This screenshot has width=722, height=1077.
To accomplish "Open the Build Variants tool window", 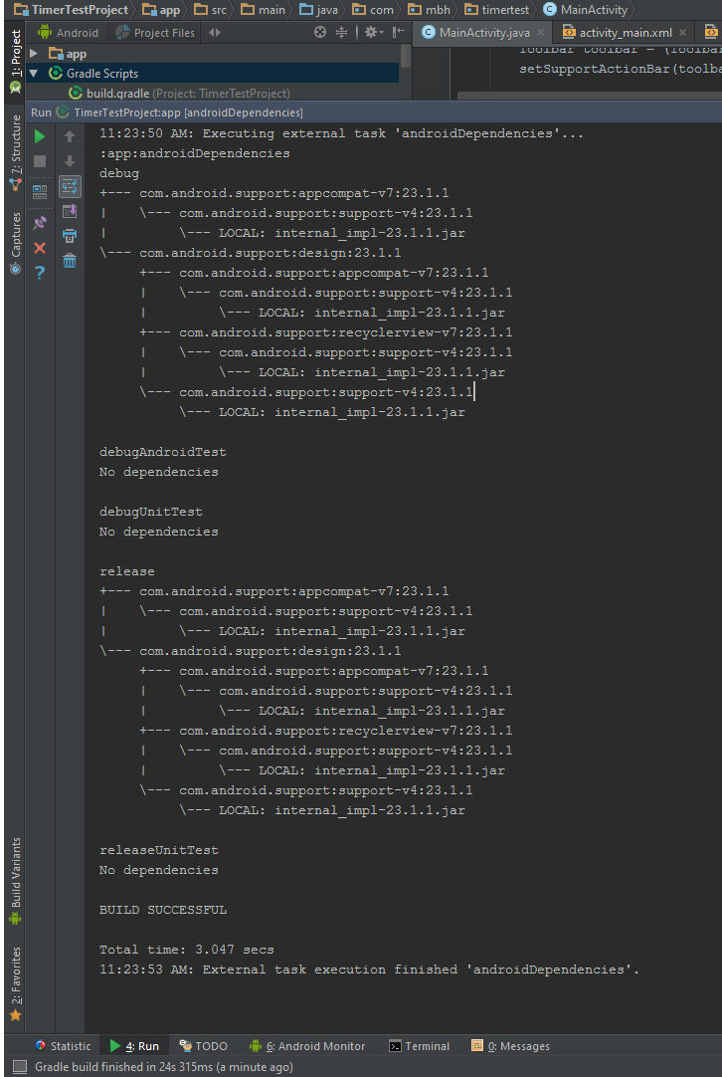I will coord(15,881).
